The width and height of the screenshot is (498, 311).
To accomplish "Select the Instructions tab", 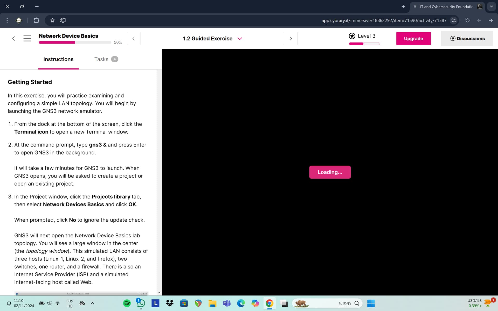I will [58, 59].
